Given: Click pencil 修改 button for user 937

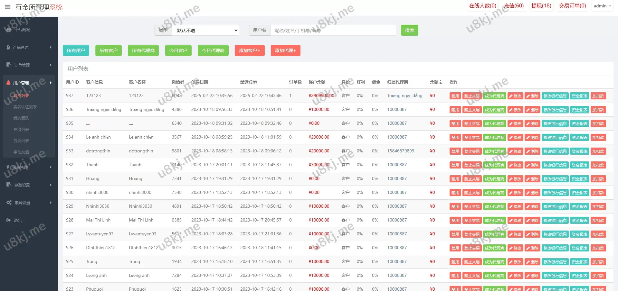Looking at the screenshot, I should tap(515, 96).
